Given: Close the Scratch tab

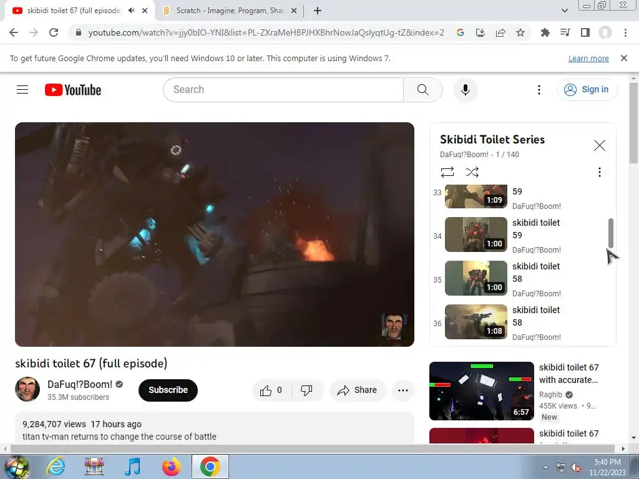Looking at the screenshot, I should click(294, 11).
